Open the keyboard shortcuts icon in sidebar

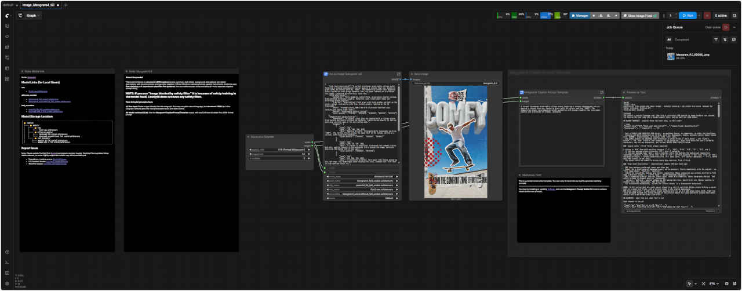pos(7,272)
